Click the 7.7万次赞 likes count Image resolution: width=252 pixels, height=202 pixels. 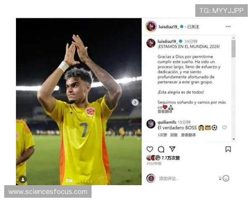(x=171, y=158)
